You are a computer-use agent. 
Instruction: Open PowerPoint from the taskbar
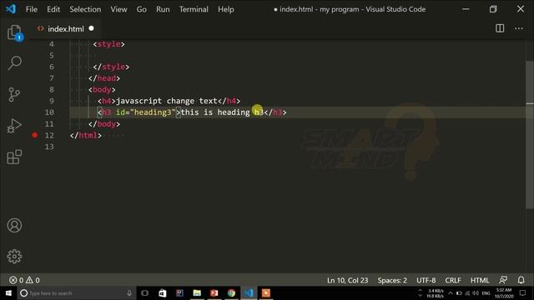pyautogui.click(x=214, y=292)
